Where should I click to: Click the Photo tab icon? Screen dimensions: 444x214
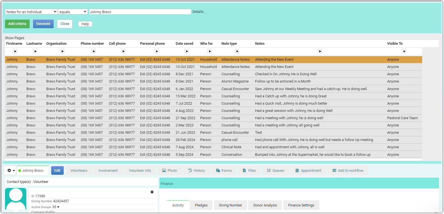point(164,170)
